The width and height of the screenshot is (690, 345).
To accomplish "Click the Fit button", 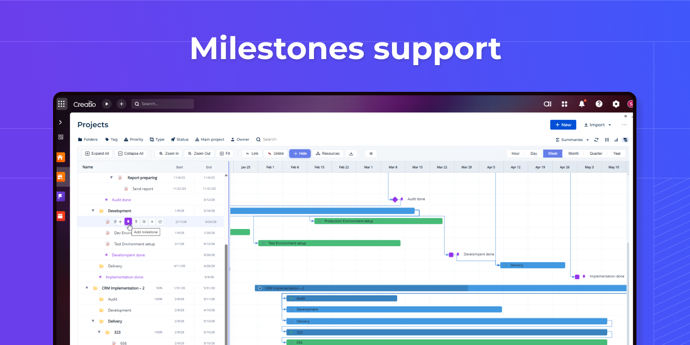I will coord(225,154).
